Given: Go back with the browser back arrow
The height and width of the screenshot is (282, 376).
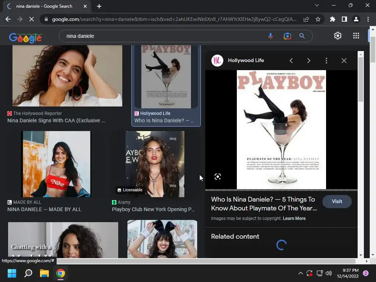Looking at the screenshot, I should (x=8, y=19).
